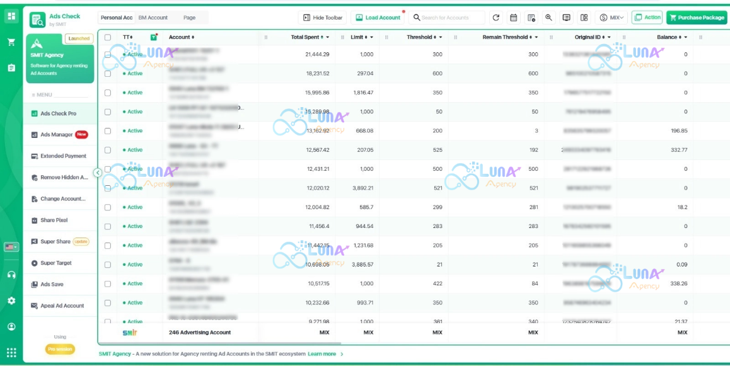Viewport: 730px width, 366px height.
Task: Click the settings gear in left rail
Action: 11,301
